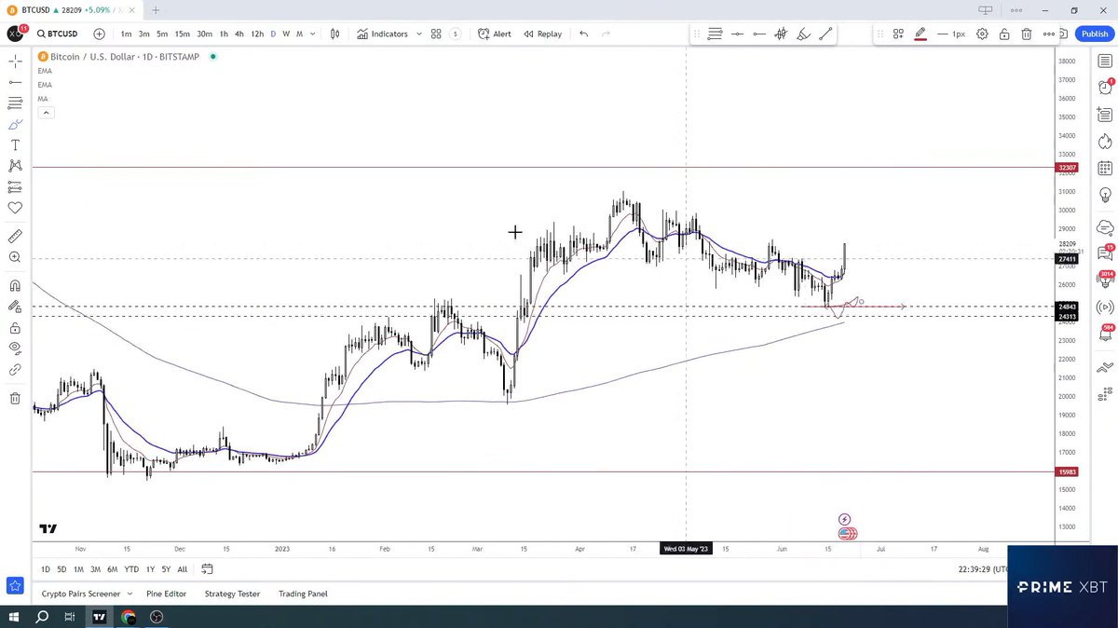Open drawing settings gear icon
1118x628 pixels.
click(x=982, y=34)
